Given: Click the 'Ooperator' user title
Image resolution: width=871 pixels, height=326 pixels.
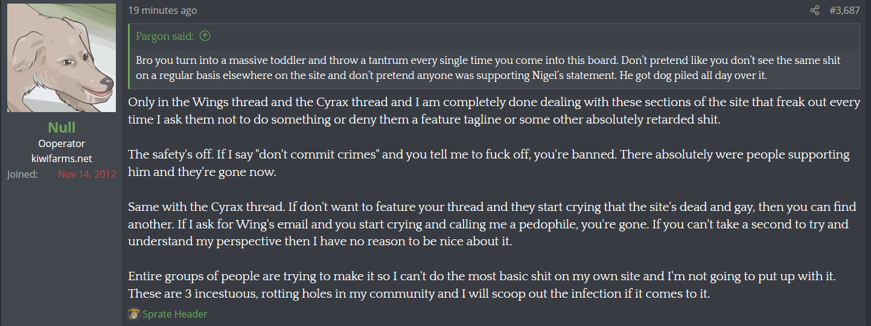Looking at the screenshot, I should pyautogui.click(x=62, y=143).
